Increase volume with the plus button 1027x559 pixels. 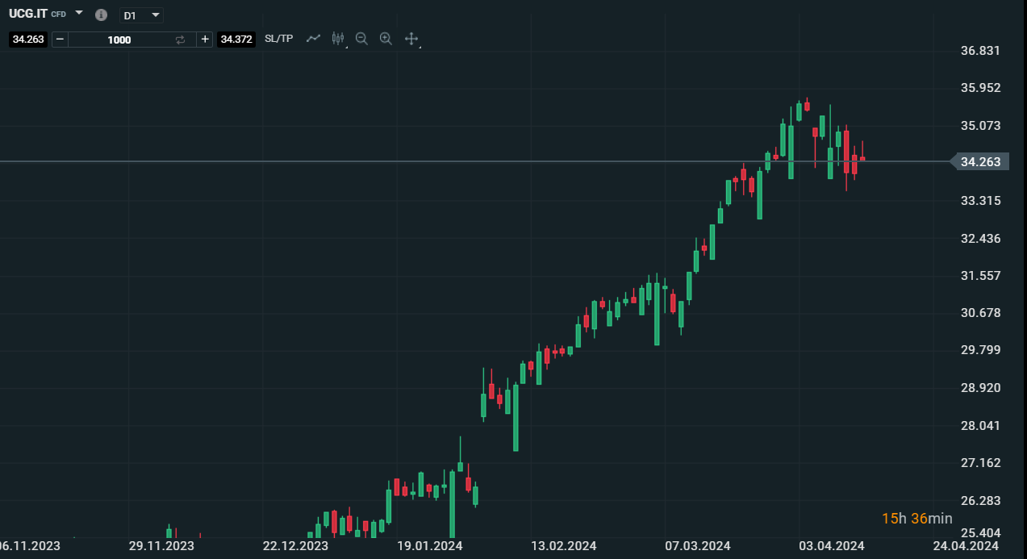coord(205,39)
